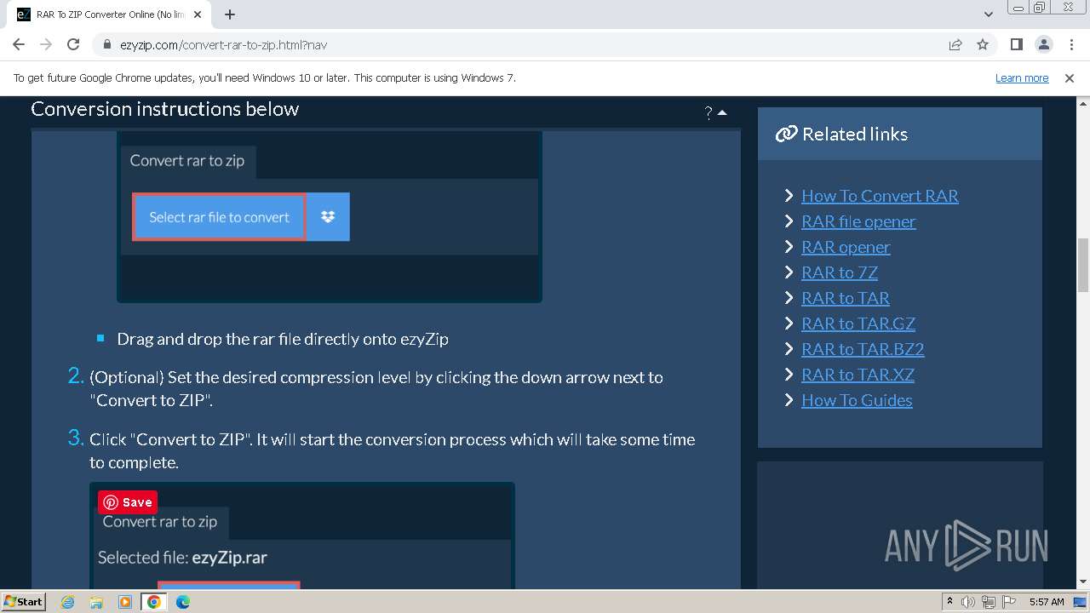This screenshot has width=1090, height=613.
Task: Open RAR to TAR.BZ2 link
Action: 863,349
